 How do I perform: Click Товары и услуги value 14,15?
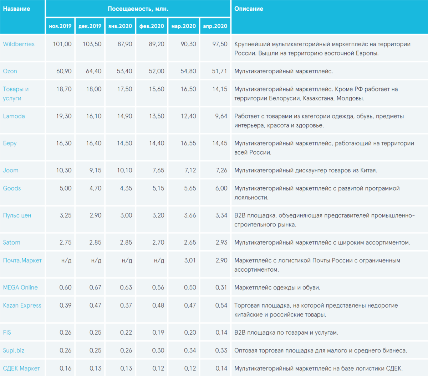coord(220,89)
